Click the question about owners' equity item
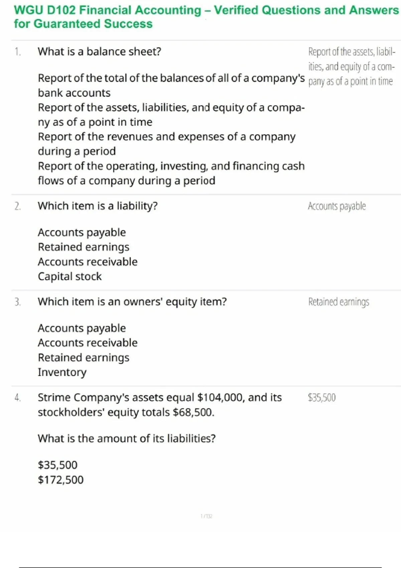The image size is (401, 568). click(132, 302)
